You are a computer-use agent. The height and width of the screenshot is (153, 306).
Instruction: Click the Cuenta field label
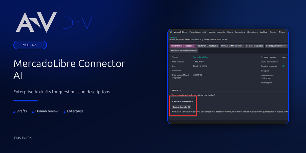coord(175,57)
